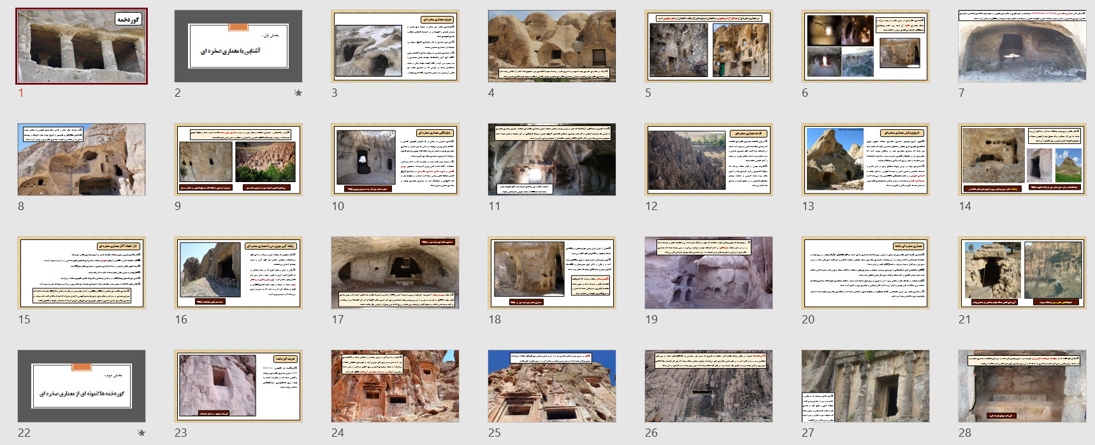The image size is (1095, 445).
Task: Click the transition star icon under slide 22
Action: pos(141,433)
